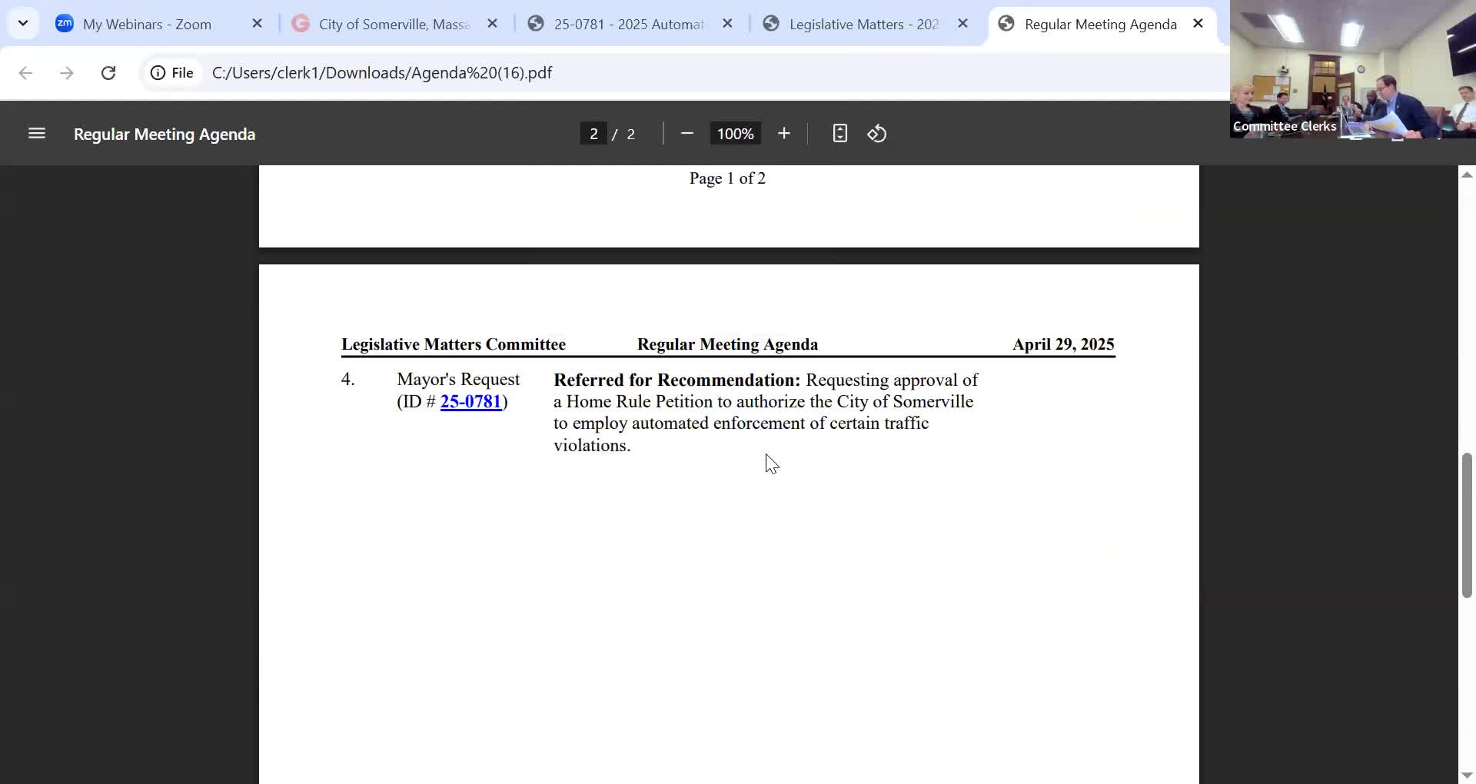The width and height of the screenshot is (1476, 784).
Task: Click the 'Referred for Recommendation:' bold text
Action: point(677,380)
